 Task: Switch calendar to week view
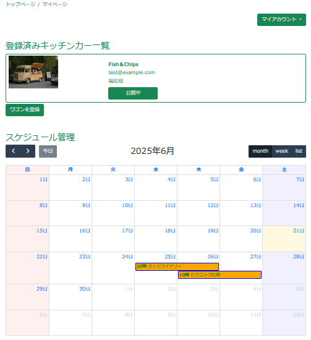[281, 151]
